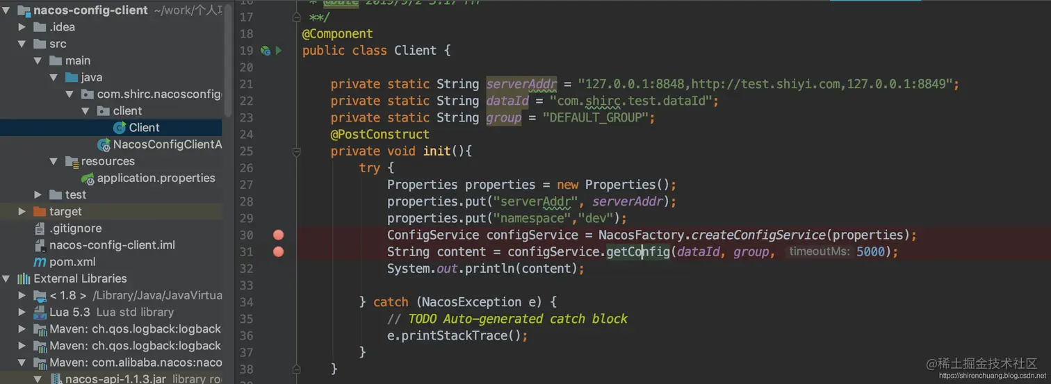Click the project panel vertical scrollbar
This screenshot has width=1051, height=384.
229,59
